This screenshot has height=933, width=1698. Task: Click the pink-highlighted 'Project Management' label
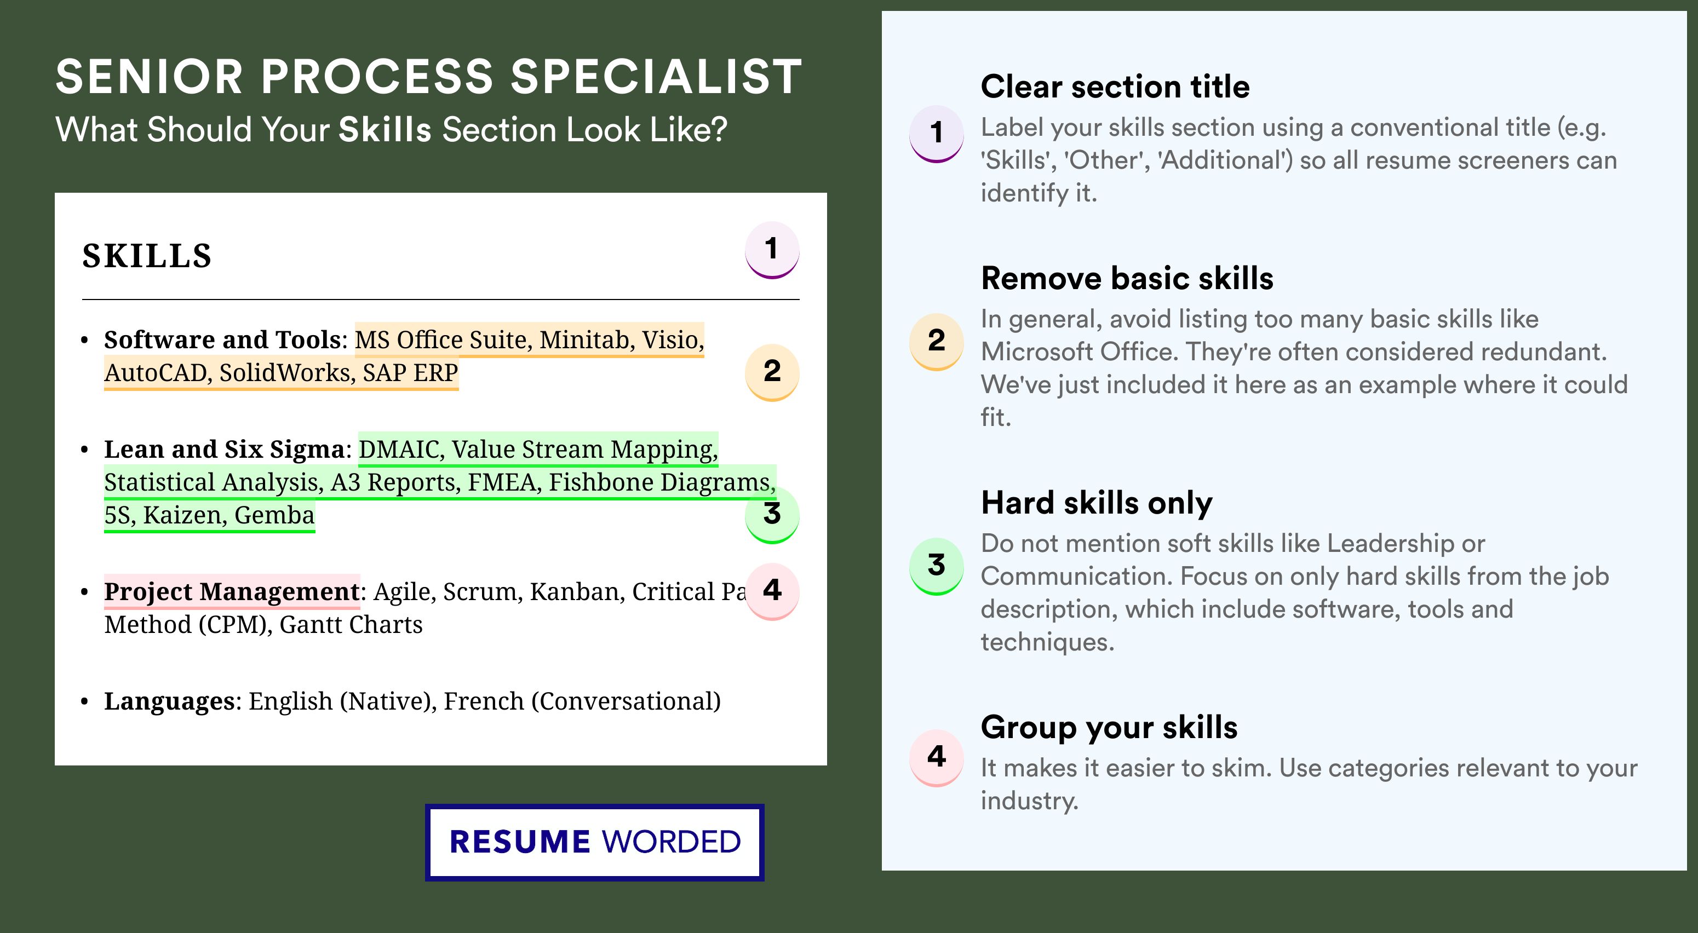click(231, 591)
